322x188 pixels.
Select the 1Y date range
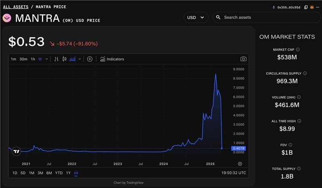coord(68,173)
